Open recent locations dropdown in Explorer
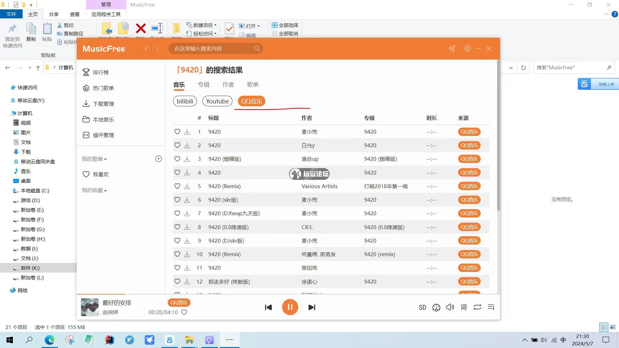Image resolution: width=619 pixels, height=348 pixels. (30, 68)
